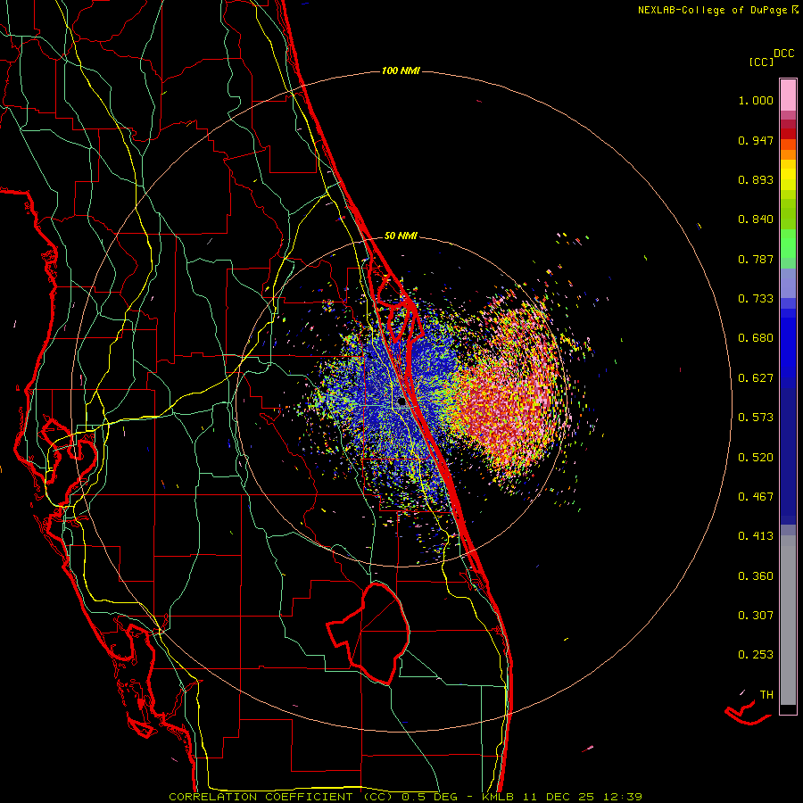Viewport: 803px width, 803px height.
Task: Select the 0.253 legend value
Action: tap(756, 655)
